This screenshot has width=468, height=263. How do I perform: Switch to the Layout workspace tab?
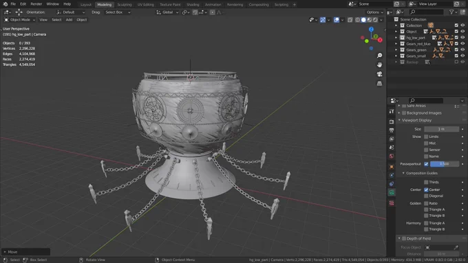pos(85,5)
